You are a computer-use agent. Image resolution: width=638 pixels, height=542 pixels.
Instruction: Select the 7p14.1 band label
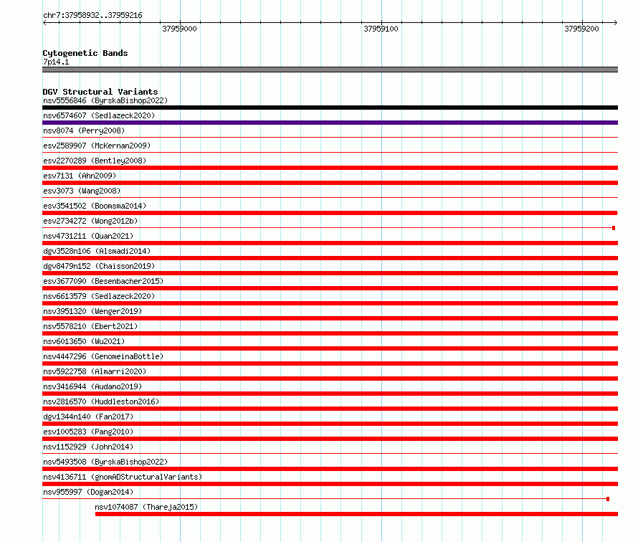click(x=56, y=62)
